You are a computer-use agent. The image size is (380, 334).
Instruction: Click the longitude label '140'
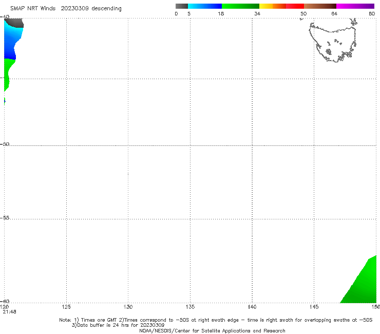(x=252, y=307)
